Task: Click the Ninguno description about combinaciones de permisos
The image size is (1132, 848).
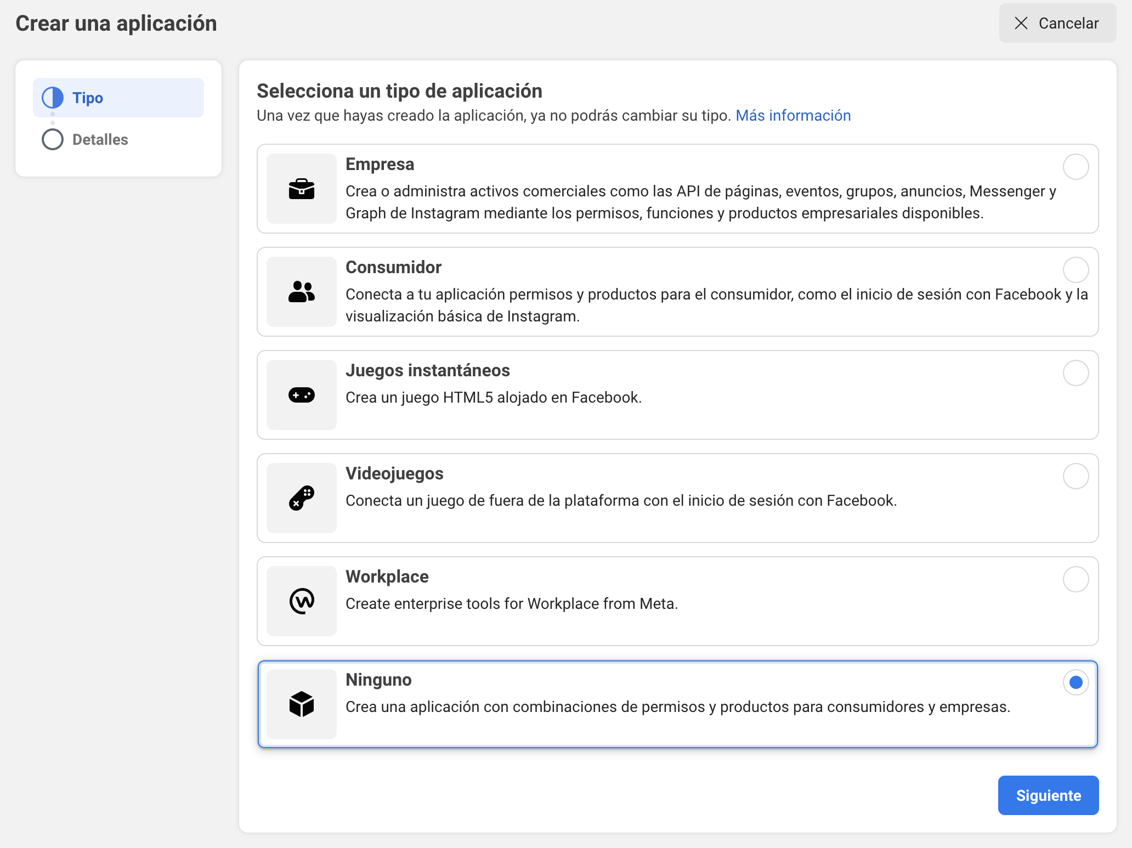Action: pos(678,706)
